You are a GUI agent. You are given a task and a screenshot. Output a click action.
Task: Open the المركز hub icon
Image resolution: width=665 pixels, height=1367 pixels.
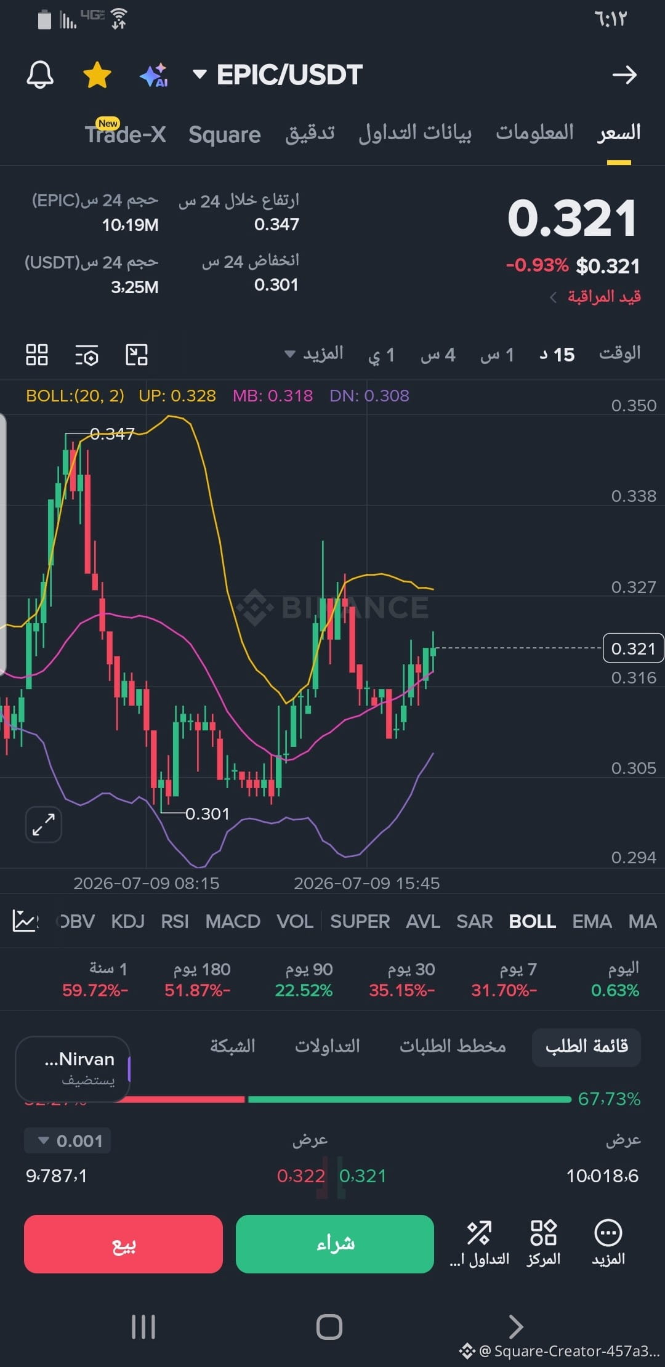(x=544, y=1243)
